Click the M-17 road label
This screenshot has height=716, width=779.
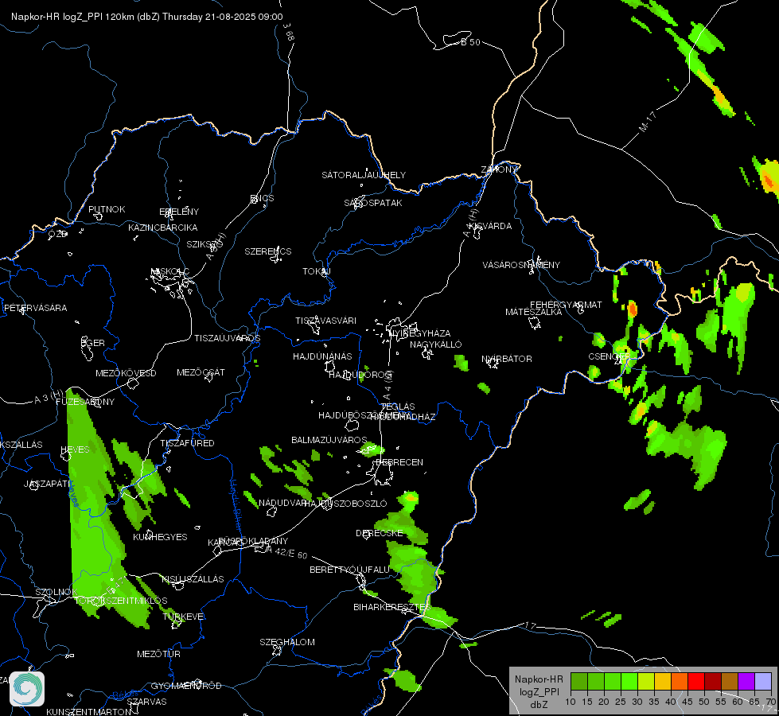[648, 122]
